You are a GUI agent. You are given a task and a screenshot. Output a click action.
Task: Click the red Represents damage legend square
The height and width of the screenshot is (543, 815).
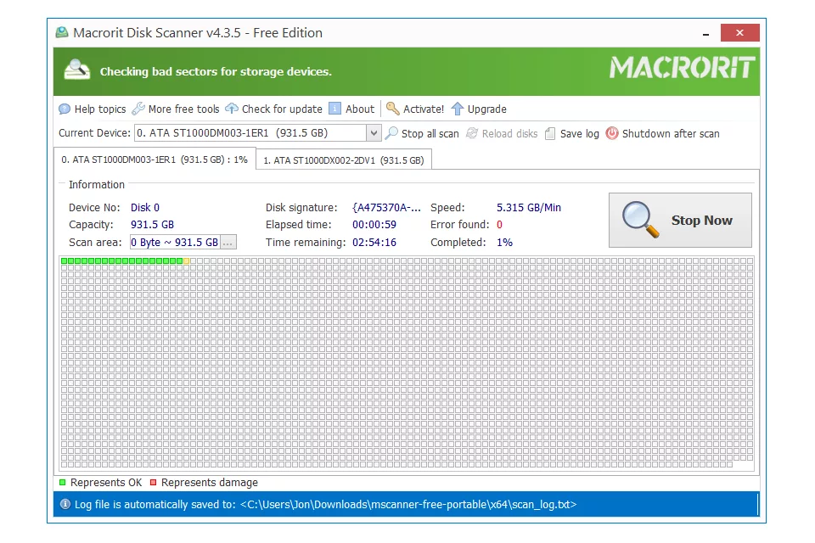coord(154,482)
